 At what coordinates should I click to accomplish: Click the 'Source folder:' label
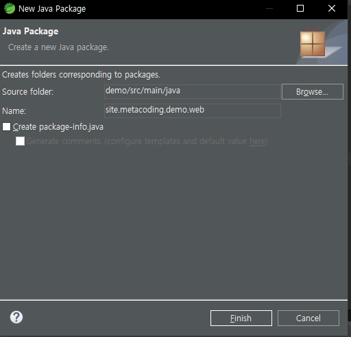click(x=27, y=92)
